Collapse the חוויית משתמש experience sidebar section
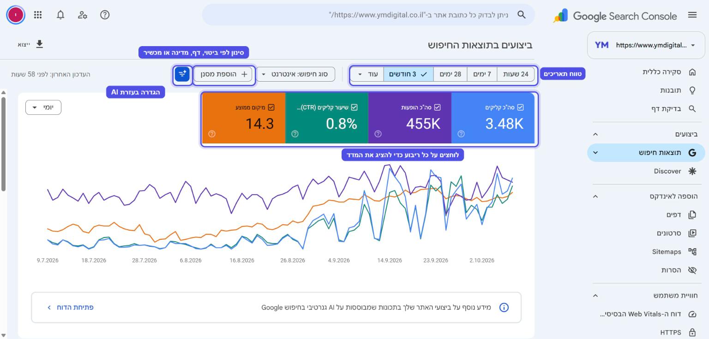 595,296
